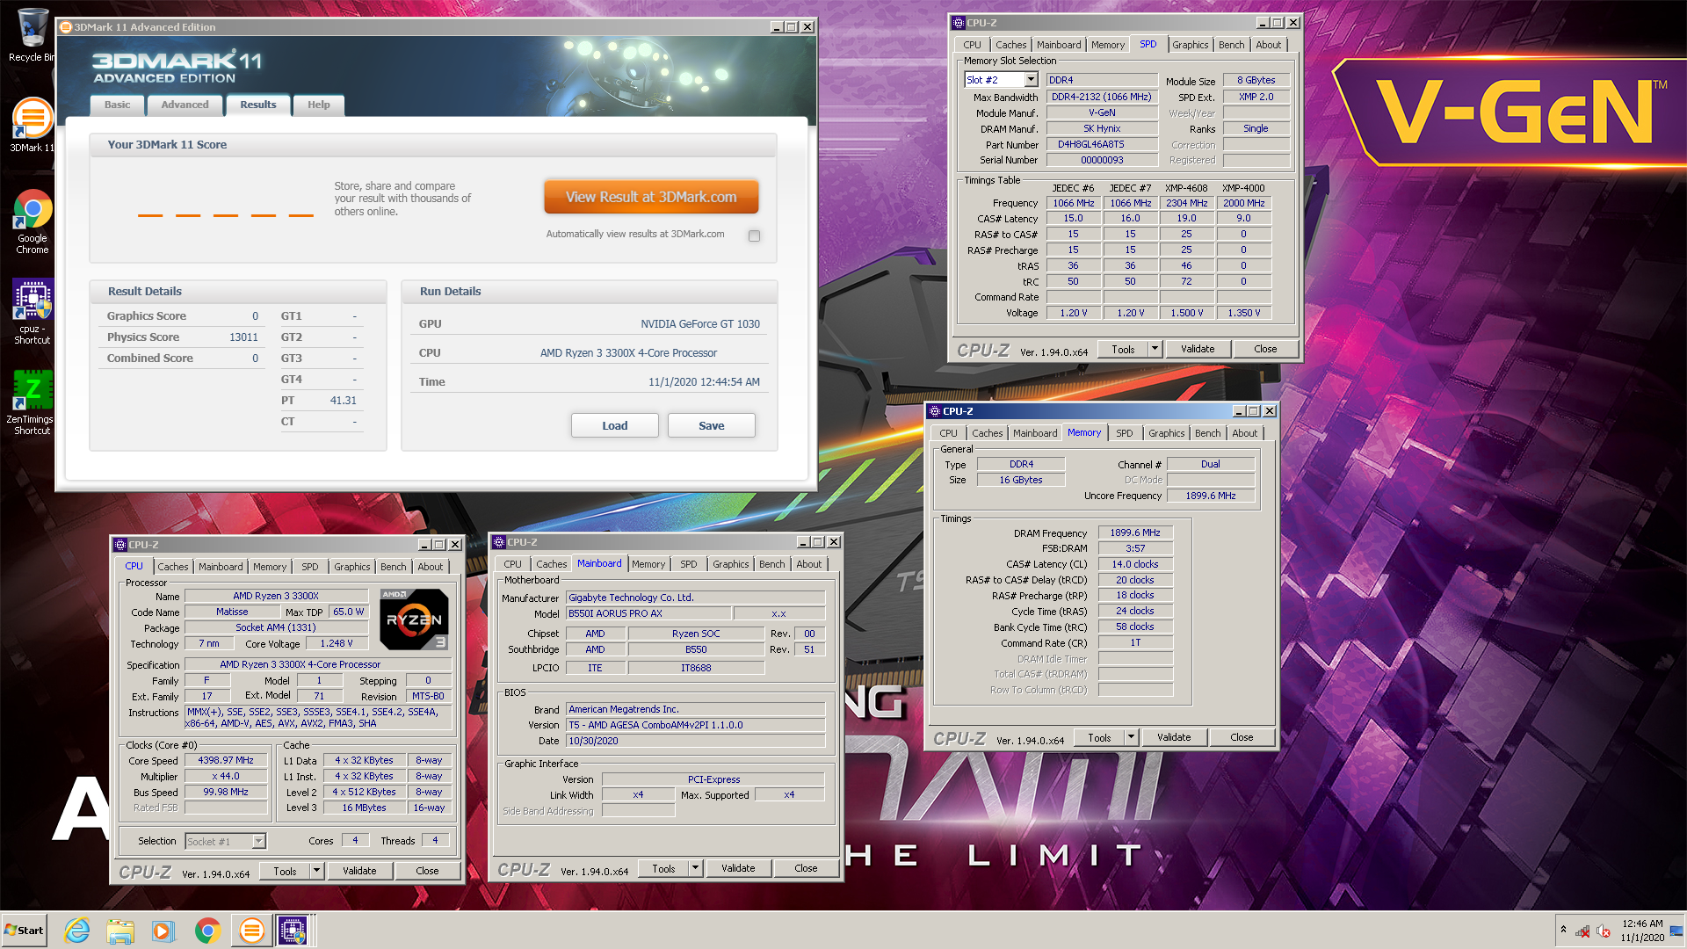Click Physics Score 13011 value
The height and width of the screenshot is (949, 1687).
coord(243,337)
